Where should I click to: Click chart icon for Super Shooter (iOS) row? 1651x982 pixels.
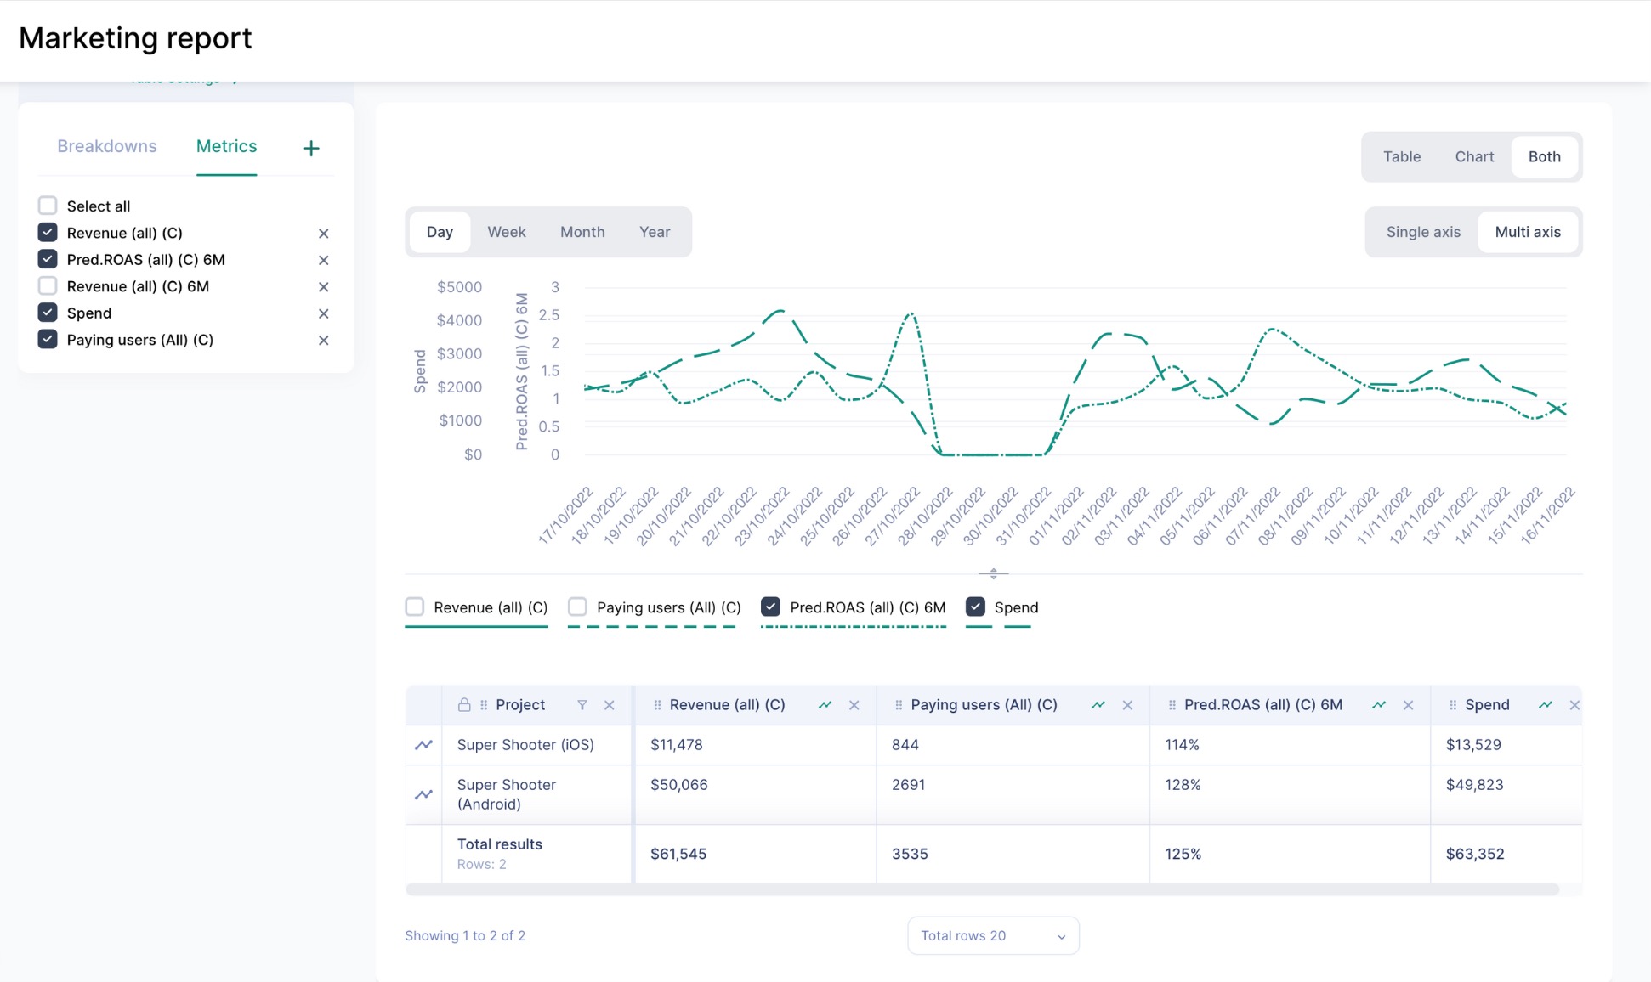[423, 745]
